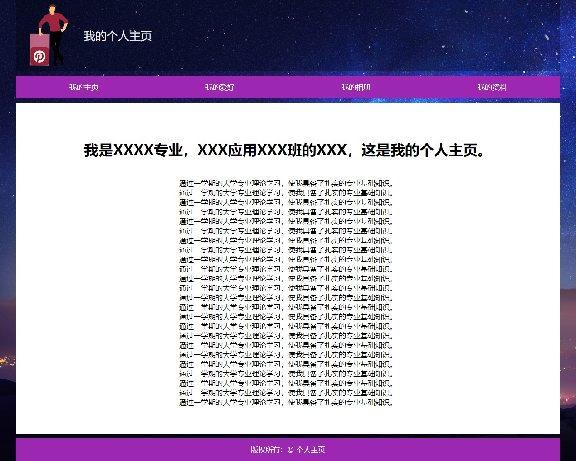This screenshot has height=461, width=576.
Task: Click the Pinterest logo on the shopping bag
Action: 39,57
